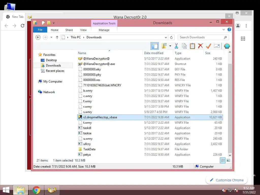The width and height of the screenshot is (260, 195).
Task: Click the arrow after This PC in path
Action: pyautogui.click(x=84, y=37)
